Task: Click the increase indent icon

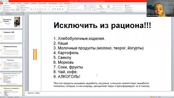Action: pyautogui.click(x=62, y=6)
